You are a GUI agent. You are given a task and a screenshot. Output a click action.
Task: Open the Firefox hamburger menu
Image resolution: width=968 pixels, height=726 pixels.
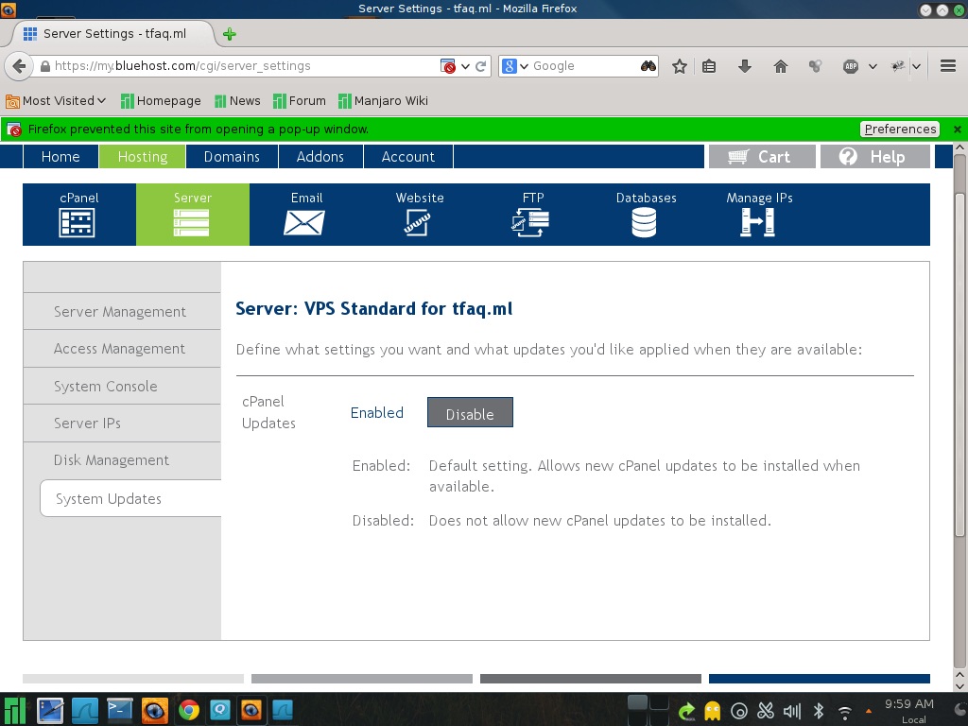click(x=948, y=66)
